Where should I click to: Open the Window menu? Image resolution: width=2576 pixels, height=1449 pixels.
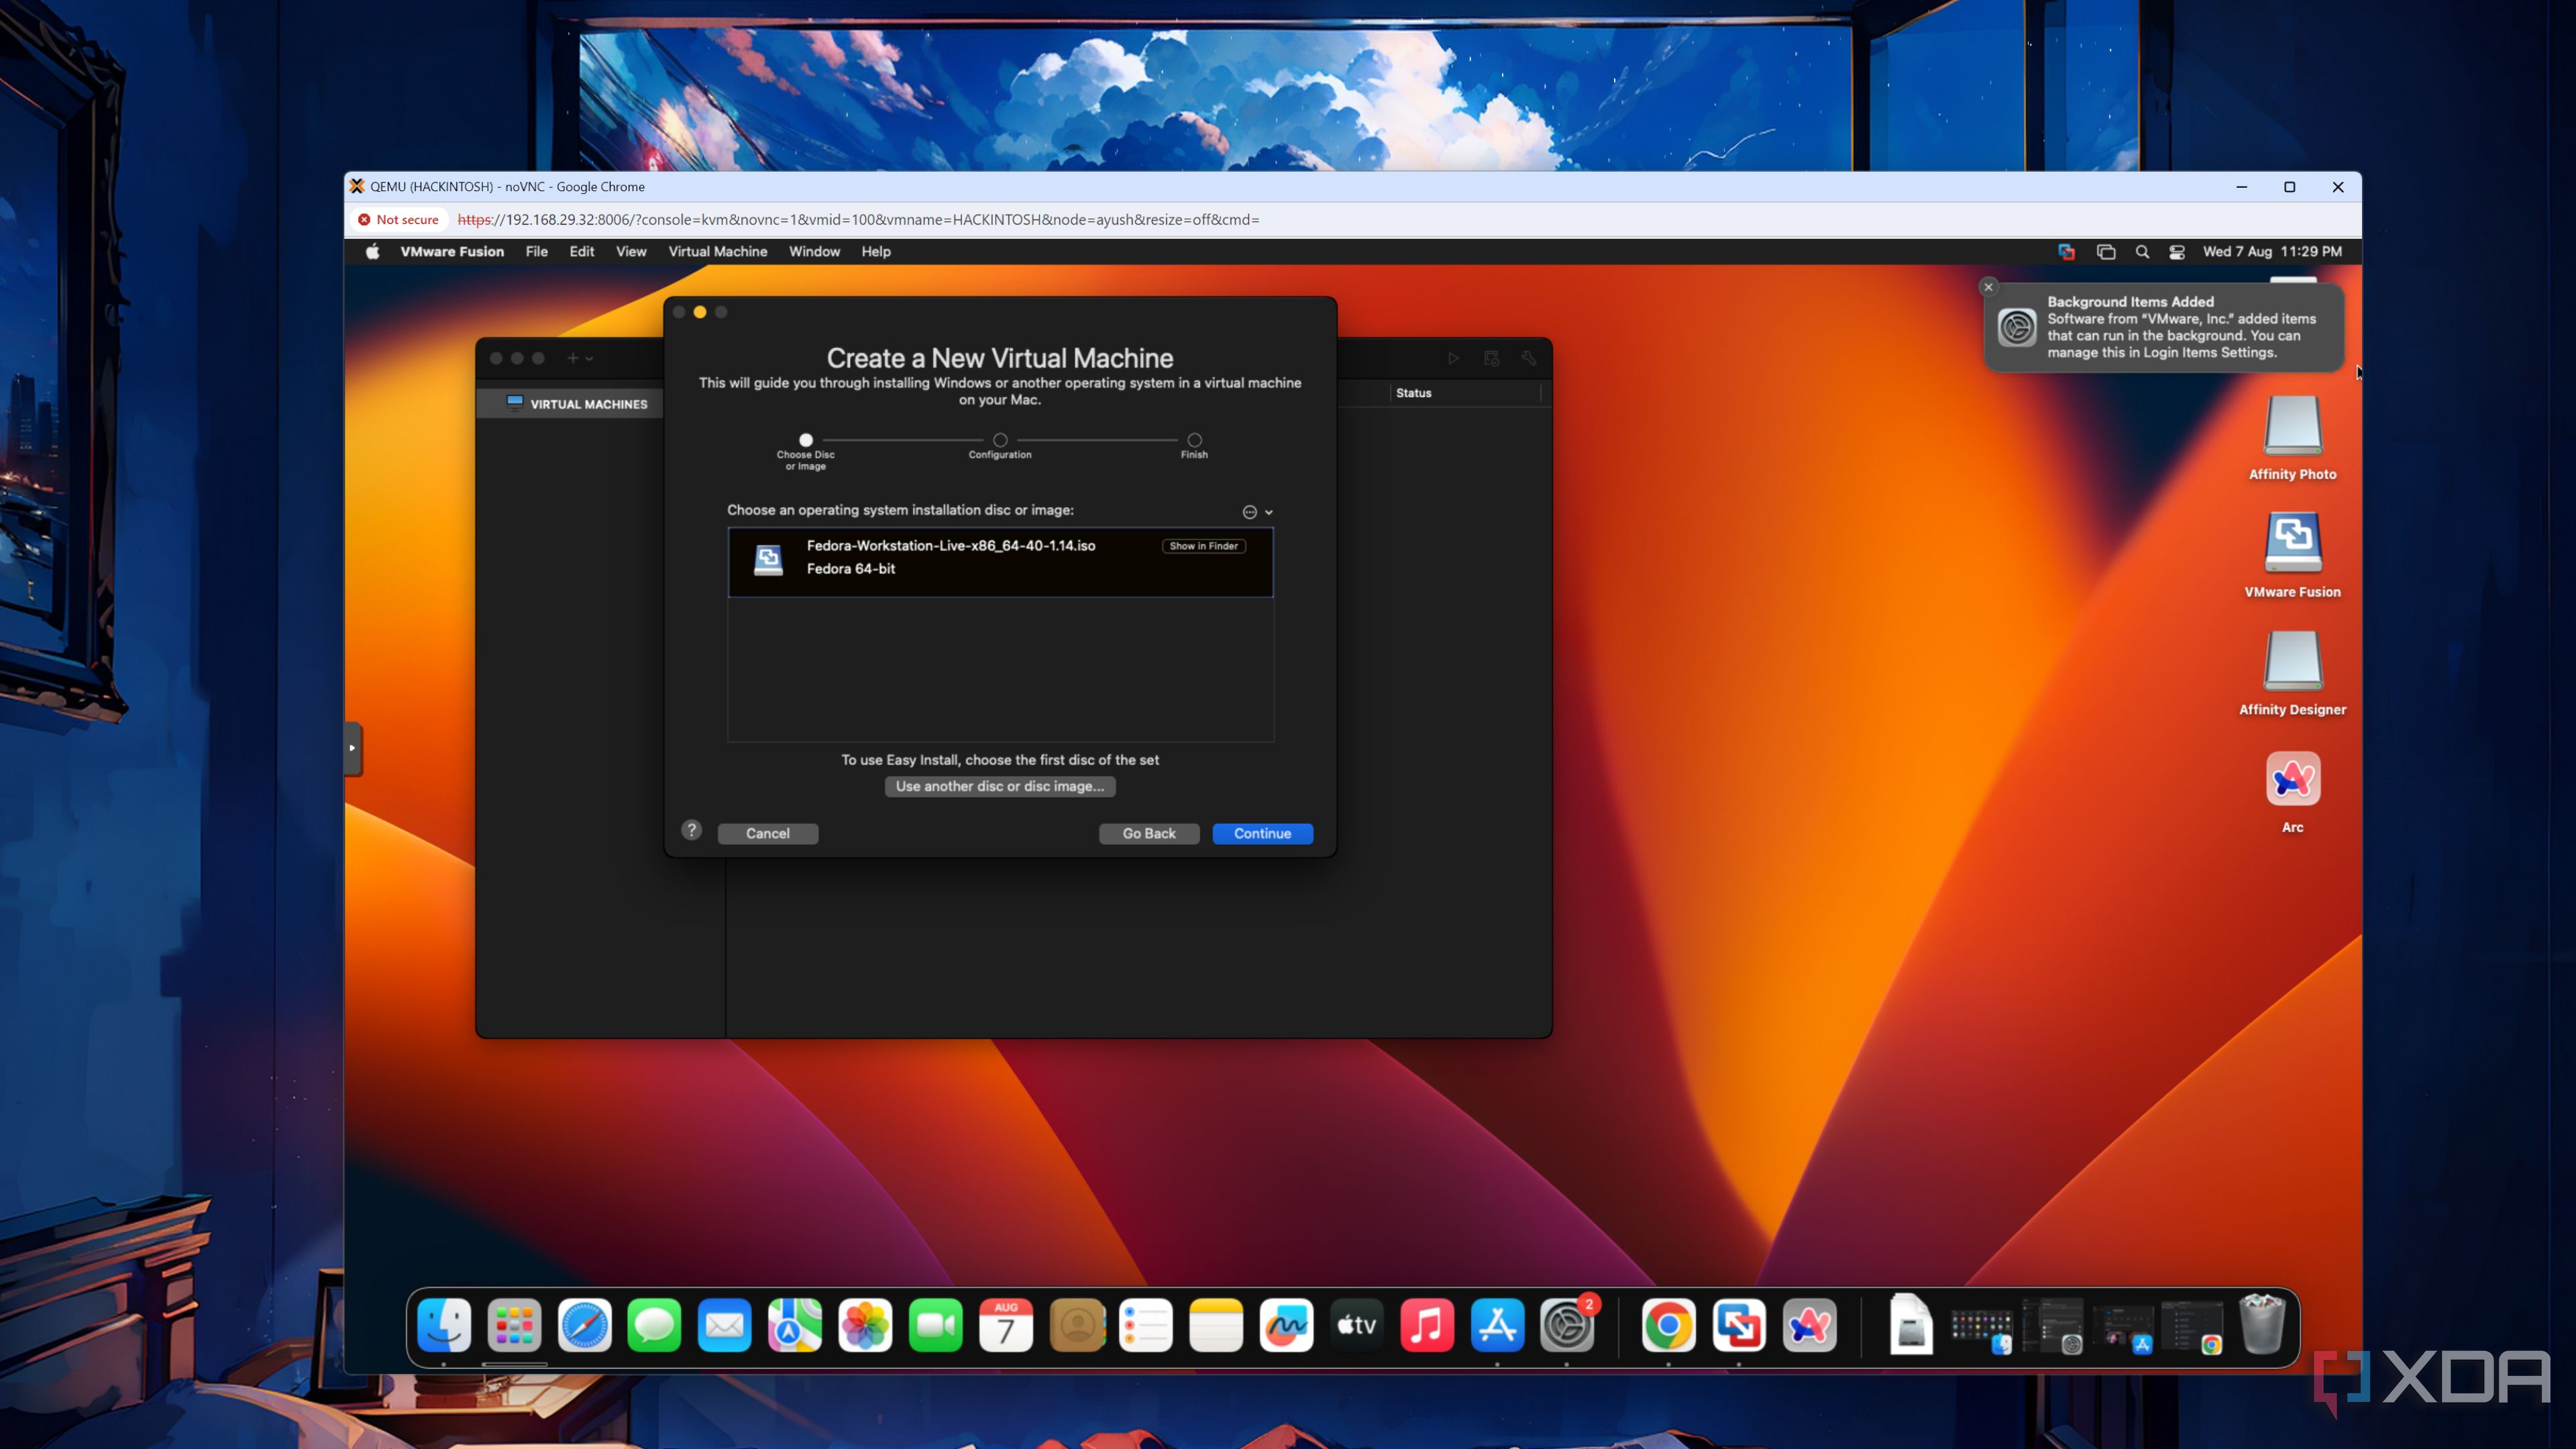pyautogui.click(x=814, y=252)
